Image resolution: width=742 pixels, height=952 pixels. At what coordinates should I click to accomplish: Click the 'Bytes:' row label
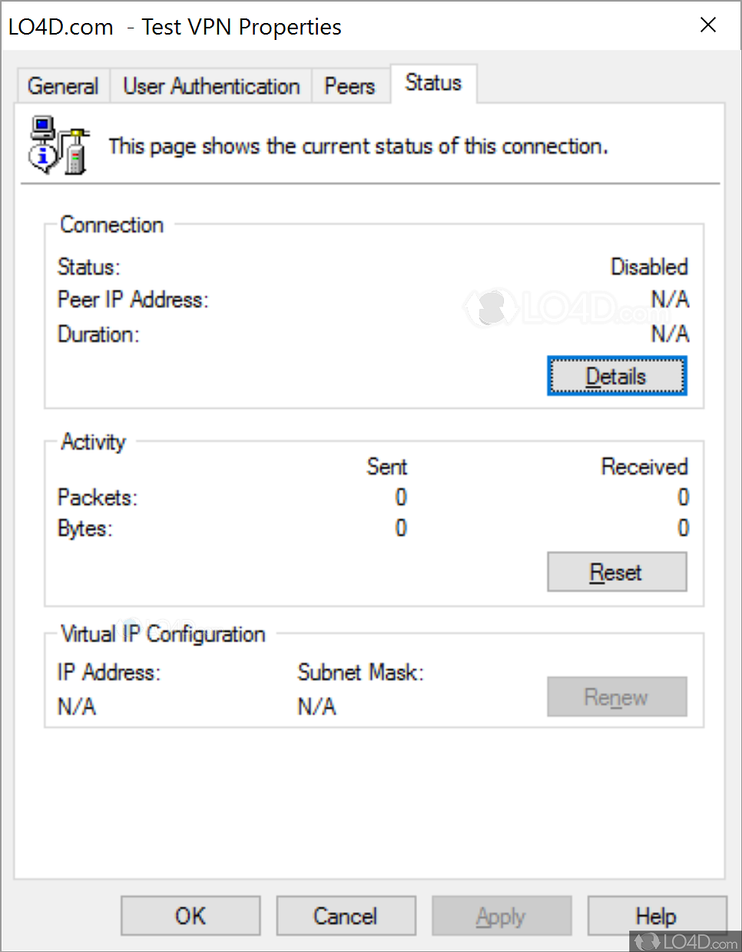coord(85,529)
